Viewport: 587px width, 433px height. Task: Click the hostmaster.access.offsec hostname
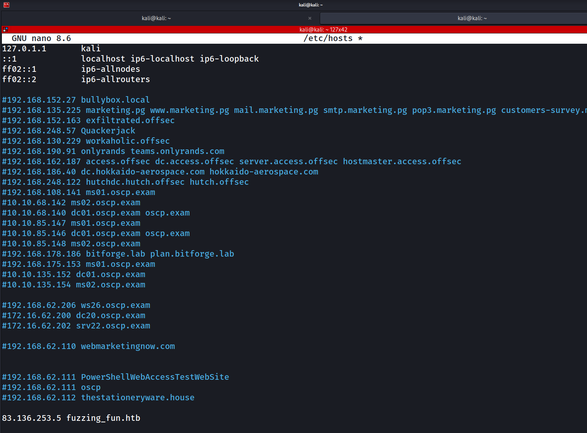point(402,162)
